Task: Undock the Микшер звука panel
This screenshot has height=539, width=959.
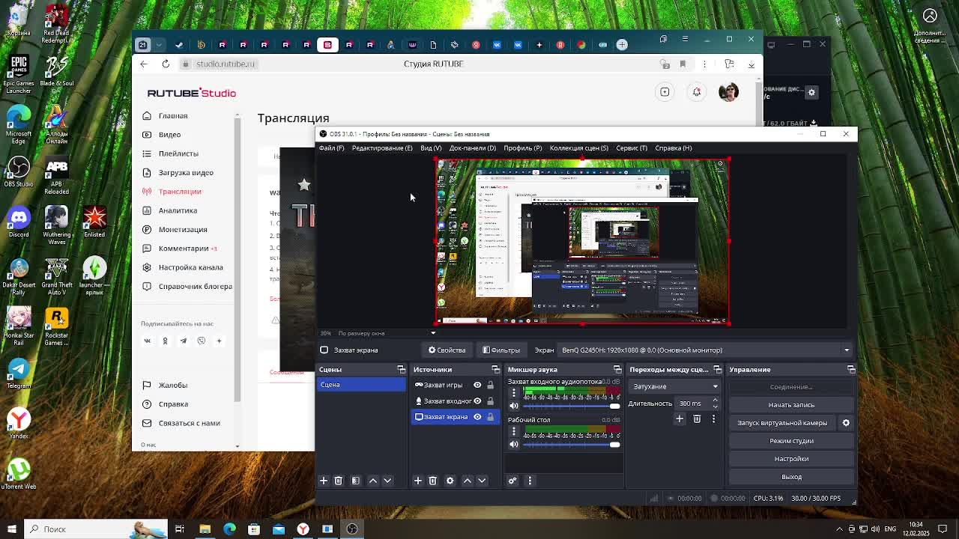Action: point(617,370)
